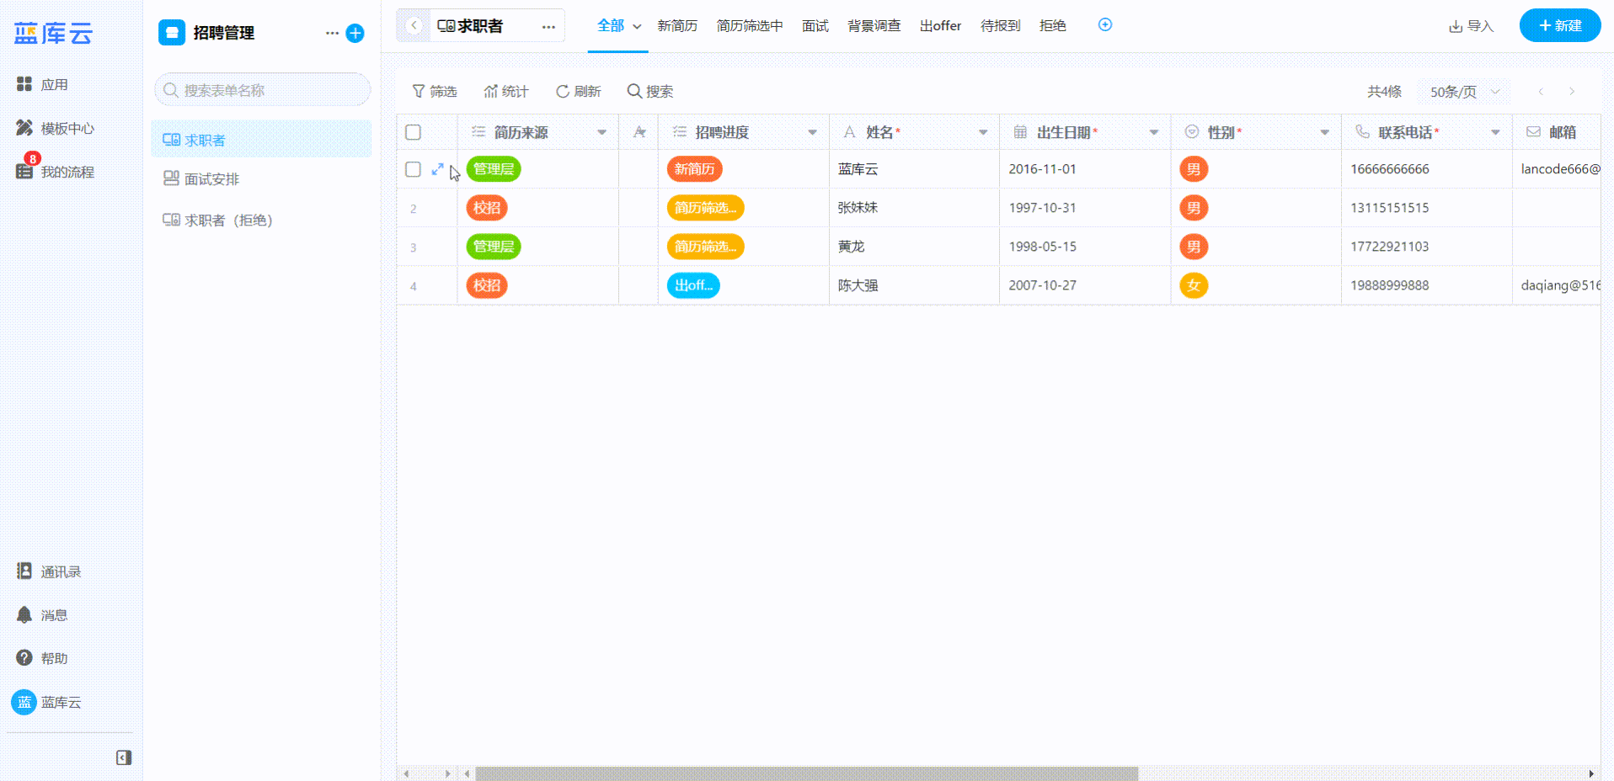Screen dimensions: 1614x781
Task: Open the ellipsis menu next to 求职者 title
Action: tap(548, 26)
